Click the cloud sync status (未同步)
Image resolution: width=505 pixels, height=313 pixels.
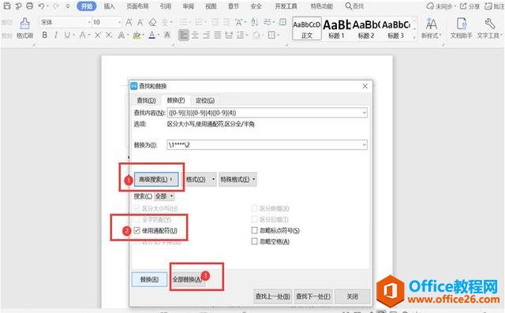pos(441,6)
